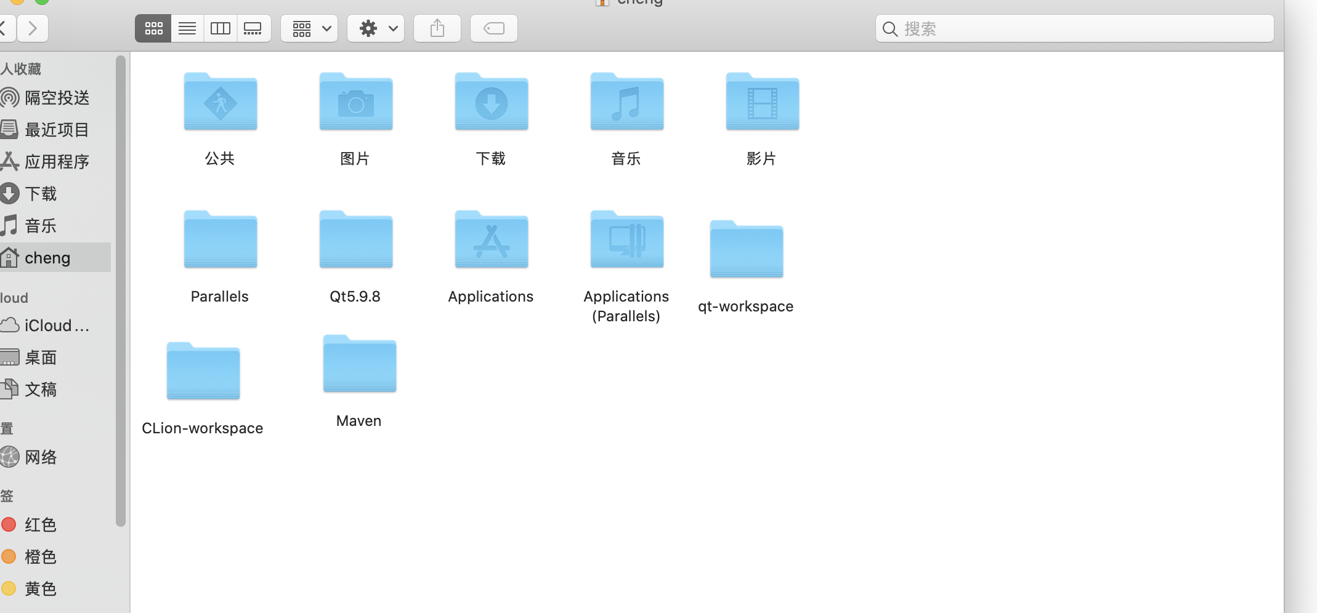Screen dimensions: 1317x613
Task: Select the 网络 sidebar item
Action: coord(41,457)
